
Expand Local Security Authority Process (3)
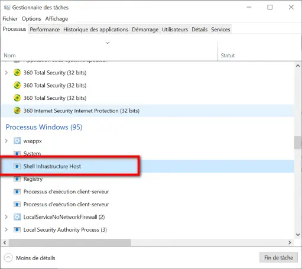coord(7,229)
